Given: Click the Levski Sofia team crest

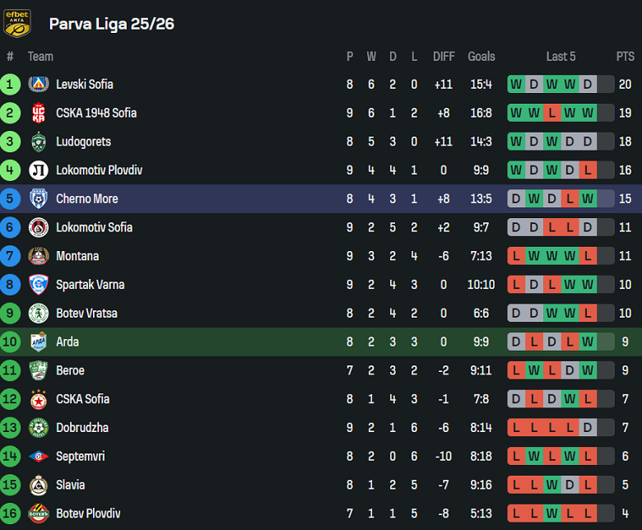Looking at the screenshot, I should coord(38,84).
